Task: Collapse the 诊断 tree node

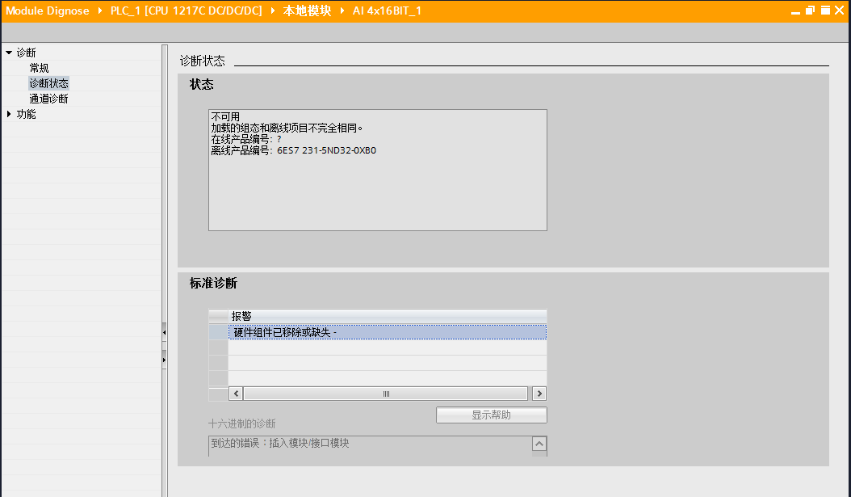Action: 9,53
